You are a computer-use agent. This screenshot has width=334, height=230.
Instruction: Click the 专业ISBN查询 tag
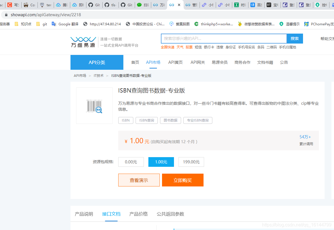point(198,120)
